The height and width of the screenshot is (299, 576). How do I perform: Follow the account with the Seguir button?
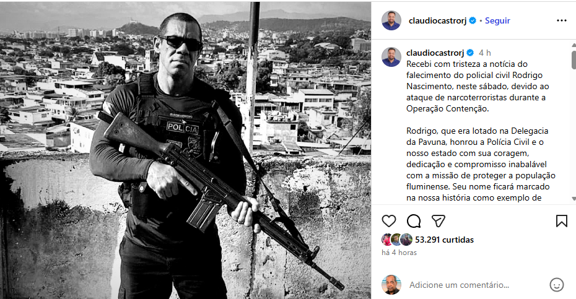point(497,20)
